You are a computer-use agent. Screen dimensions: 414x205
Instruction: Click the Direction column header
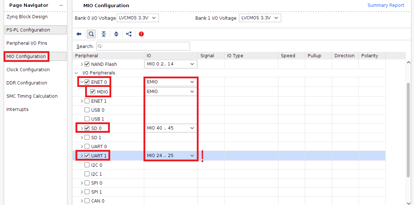click(345, 56)
